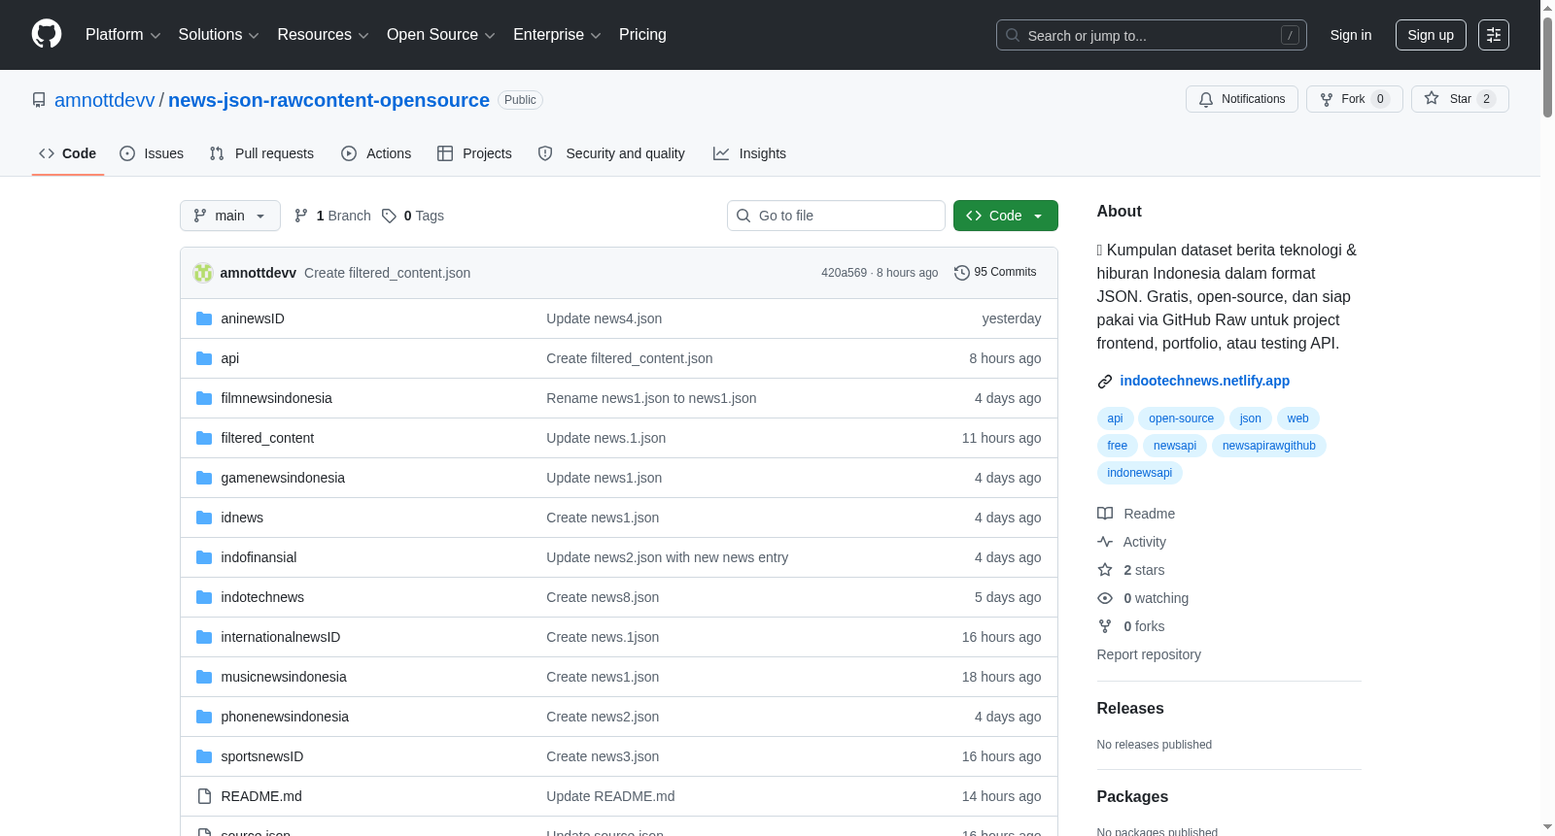Click the tag icon beside 0 Tags
Viewport: 1555px width, 836px height.
(389, 216)
